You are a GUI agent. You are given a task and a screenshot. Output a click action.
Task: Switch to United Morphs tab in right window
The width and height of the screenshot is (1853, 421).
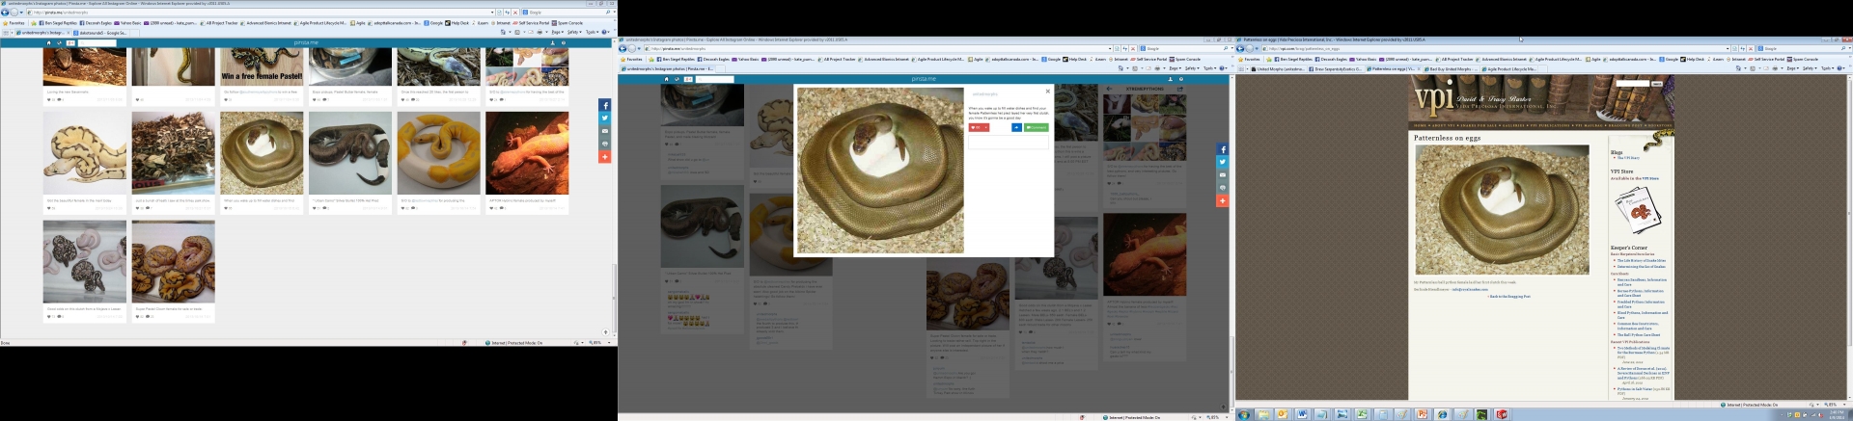point(1278,68)
